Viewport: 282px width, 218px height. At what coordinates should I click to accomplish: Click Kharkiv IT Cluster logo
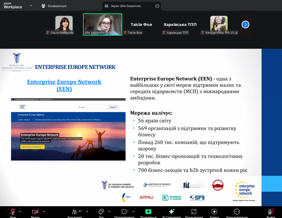pos(172,198)
